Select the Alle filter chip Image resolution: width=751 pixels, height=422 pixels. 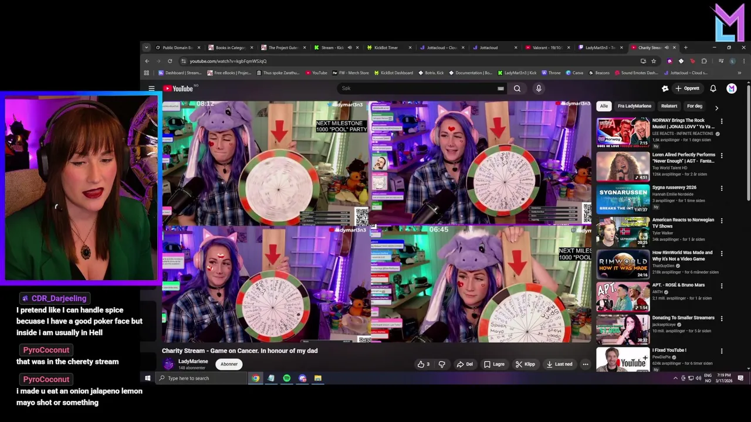tap(604, 106)
